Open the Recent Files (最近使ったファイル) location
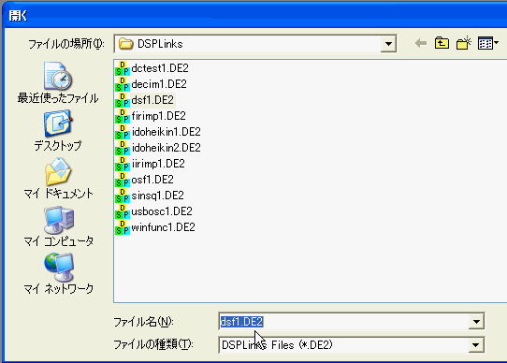The width and height of the screenshot is (507, 363). (58, 82)
